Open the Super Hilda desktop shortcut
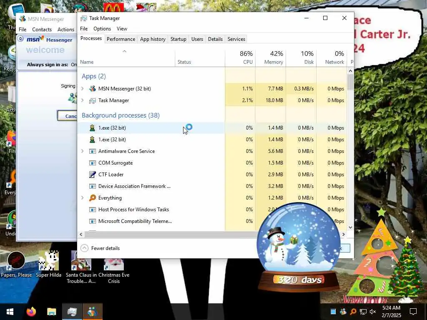427x320 pixels. click(48, 265)
